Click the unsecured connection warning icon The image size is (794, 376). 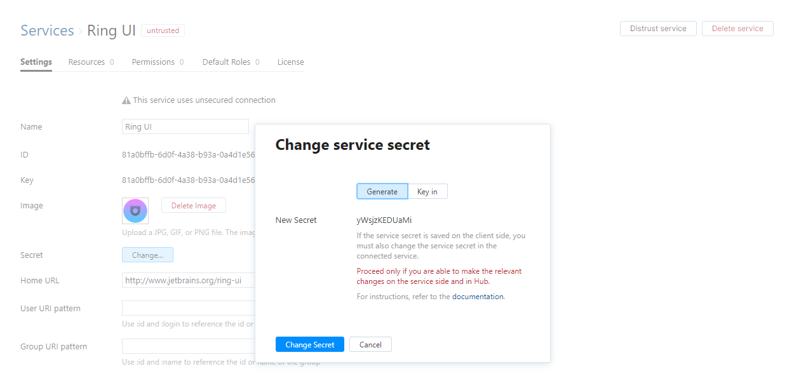tap(126, 100)
